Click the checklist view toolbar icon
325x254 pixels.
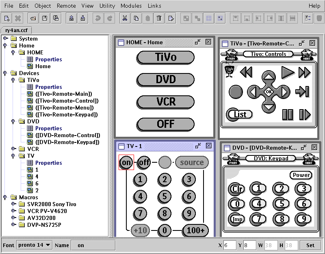click(308, 18)
